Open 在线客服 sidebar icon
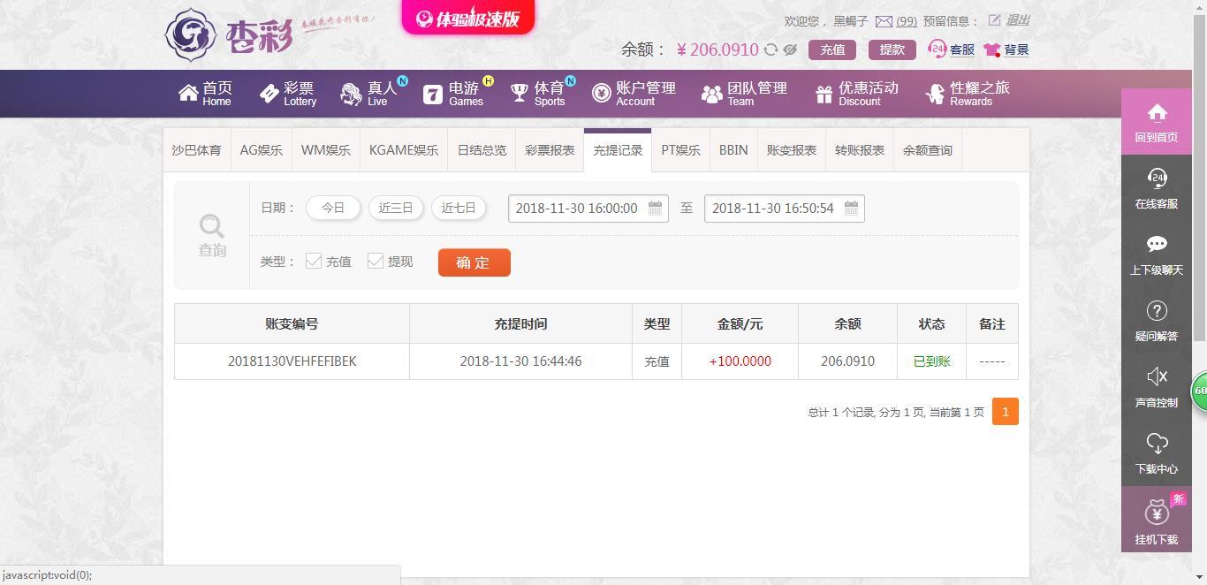The image size is (1207, 585). coord(1157,188)
